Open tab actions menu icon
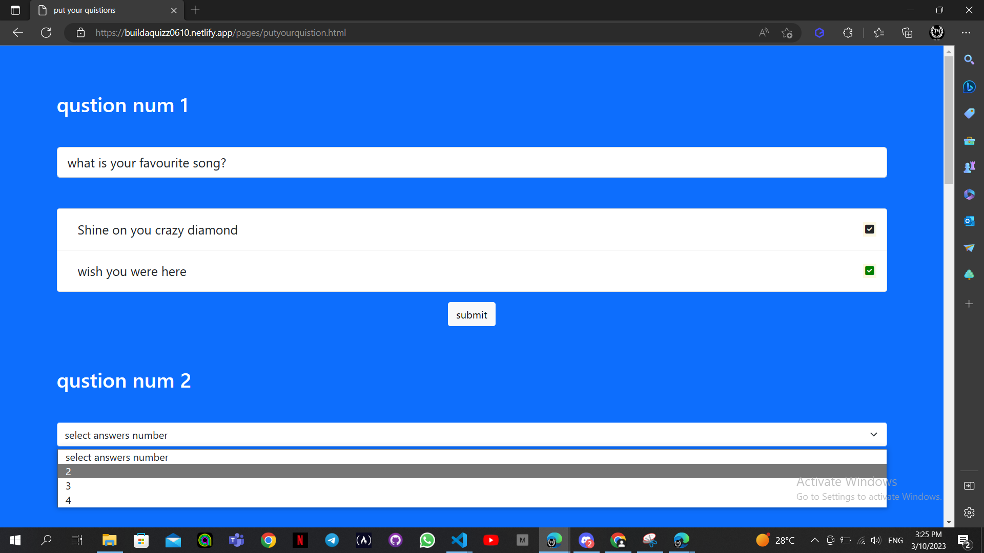The image size is (984, 553). point(15,10)
